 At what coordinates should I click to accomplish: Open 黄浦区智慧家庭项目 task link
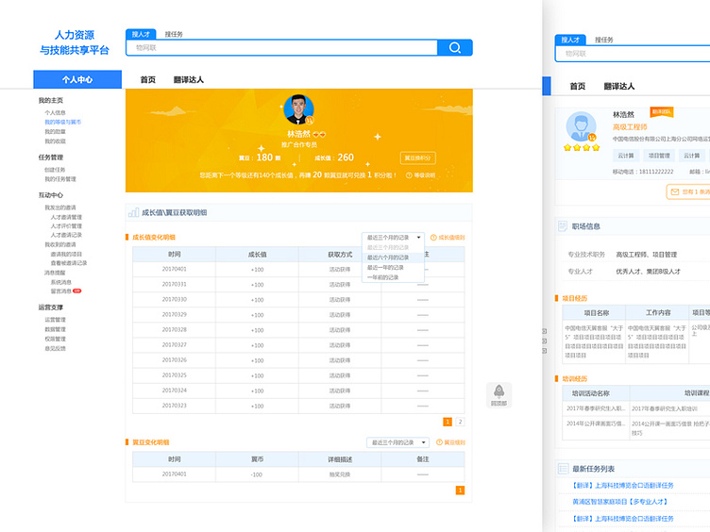coord(620,502)
